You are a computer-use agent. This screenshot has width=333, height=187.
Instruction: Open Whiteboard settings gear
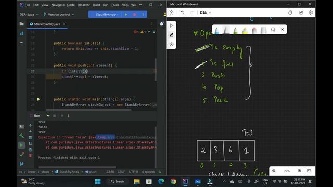click(311, 12)
